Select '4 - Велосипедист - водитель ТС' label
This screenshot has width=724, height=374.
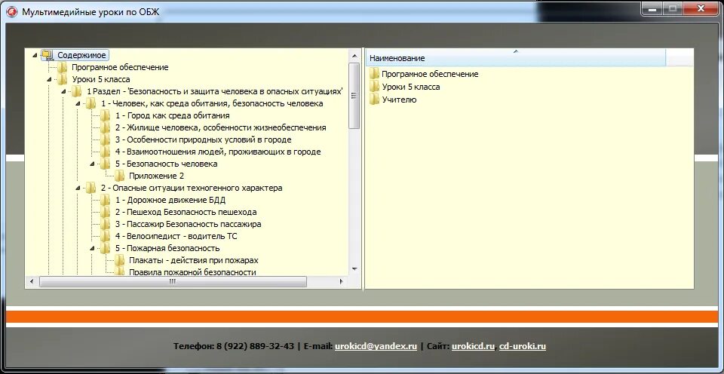(x=176, y=236)
